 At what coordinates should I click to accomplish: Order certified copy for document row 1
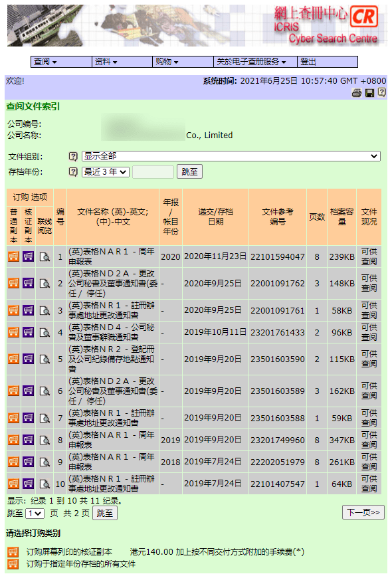coord(29,256)
